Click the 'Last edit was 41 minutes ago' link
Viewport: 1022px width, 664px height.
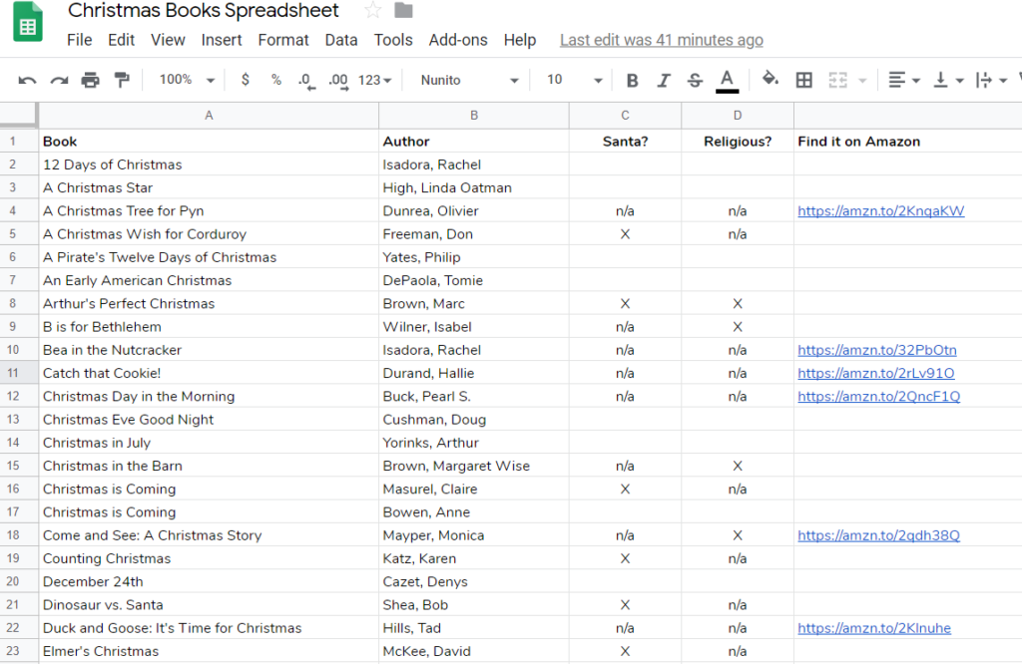coord(661,40)
